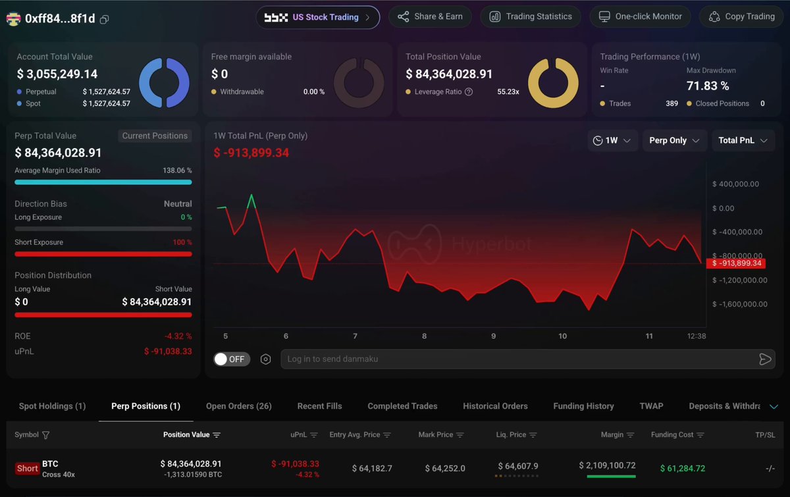Viewport: 790px width, 497px height.
Task: Click the Short BTC position row tag
Action: click(28, 469)
